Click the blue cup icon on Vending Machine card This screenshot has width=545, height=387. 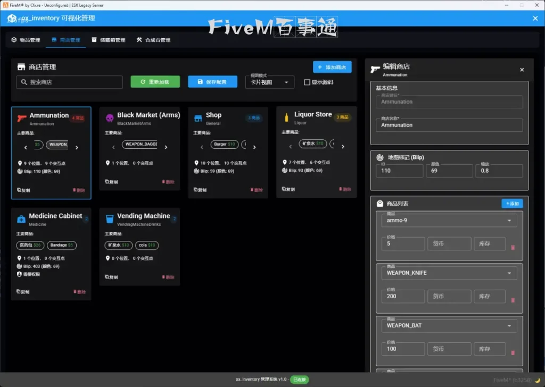pos(110,219)
